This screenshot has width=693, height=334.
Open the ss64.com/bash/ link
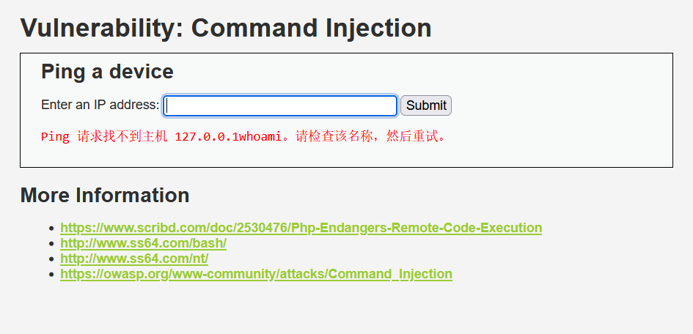click(x=143, y=243)
